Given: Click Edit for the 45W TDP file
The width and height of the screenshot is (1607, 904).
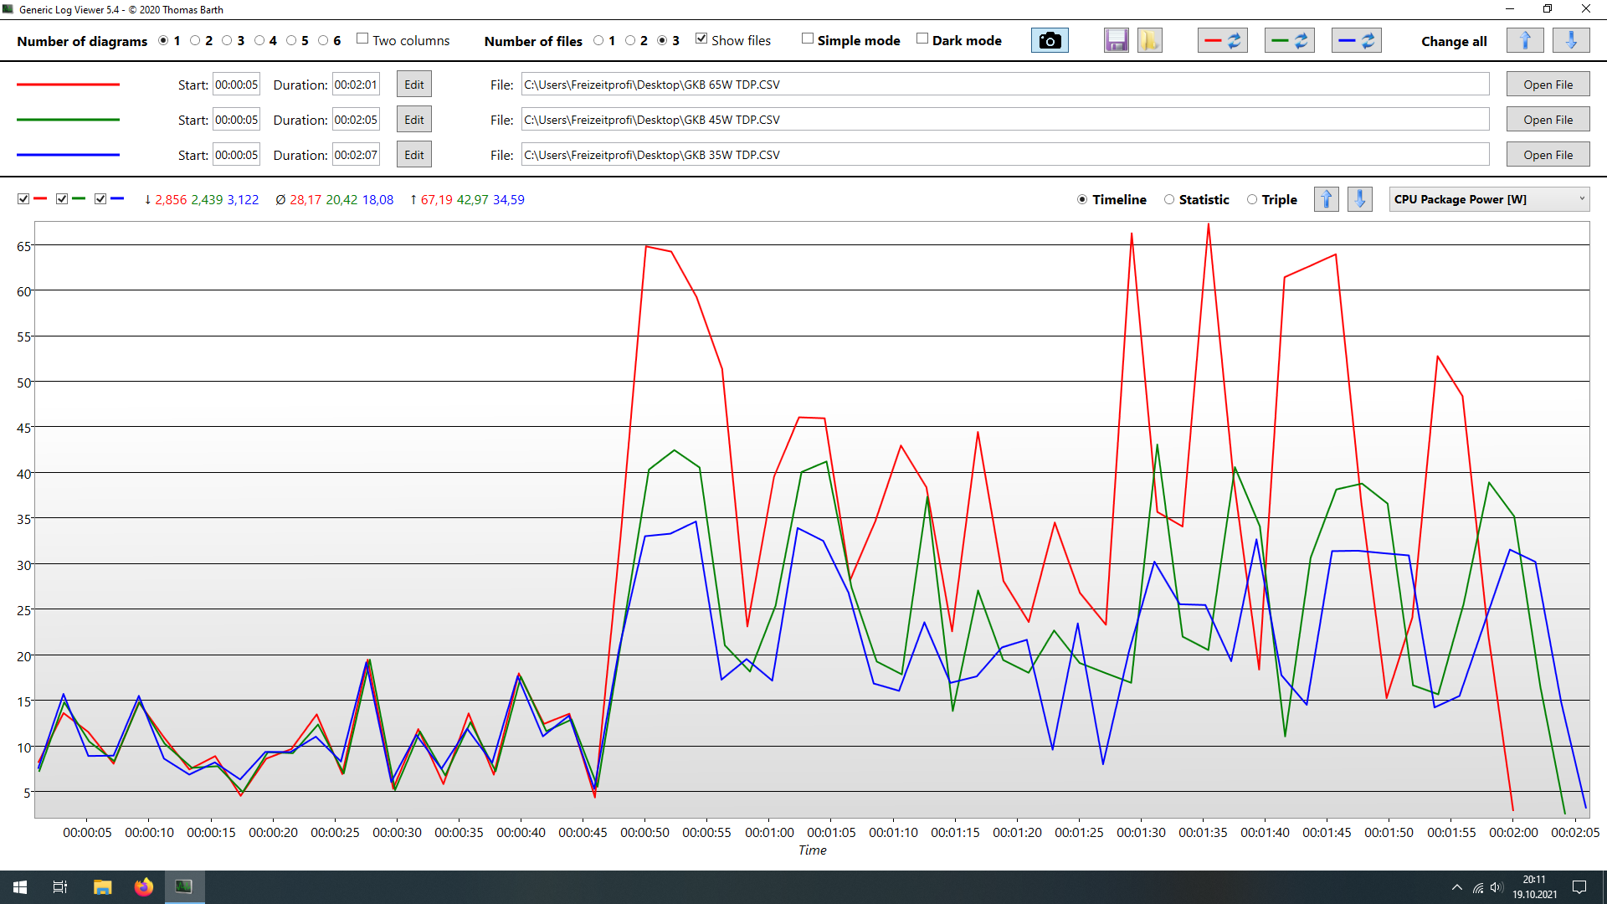Looking at the screenshot, I should click(x=414, y=120).
